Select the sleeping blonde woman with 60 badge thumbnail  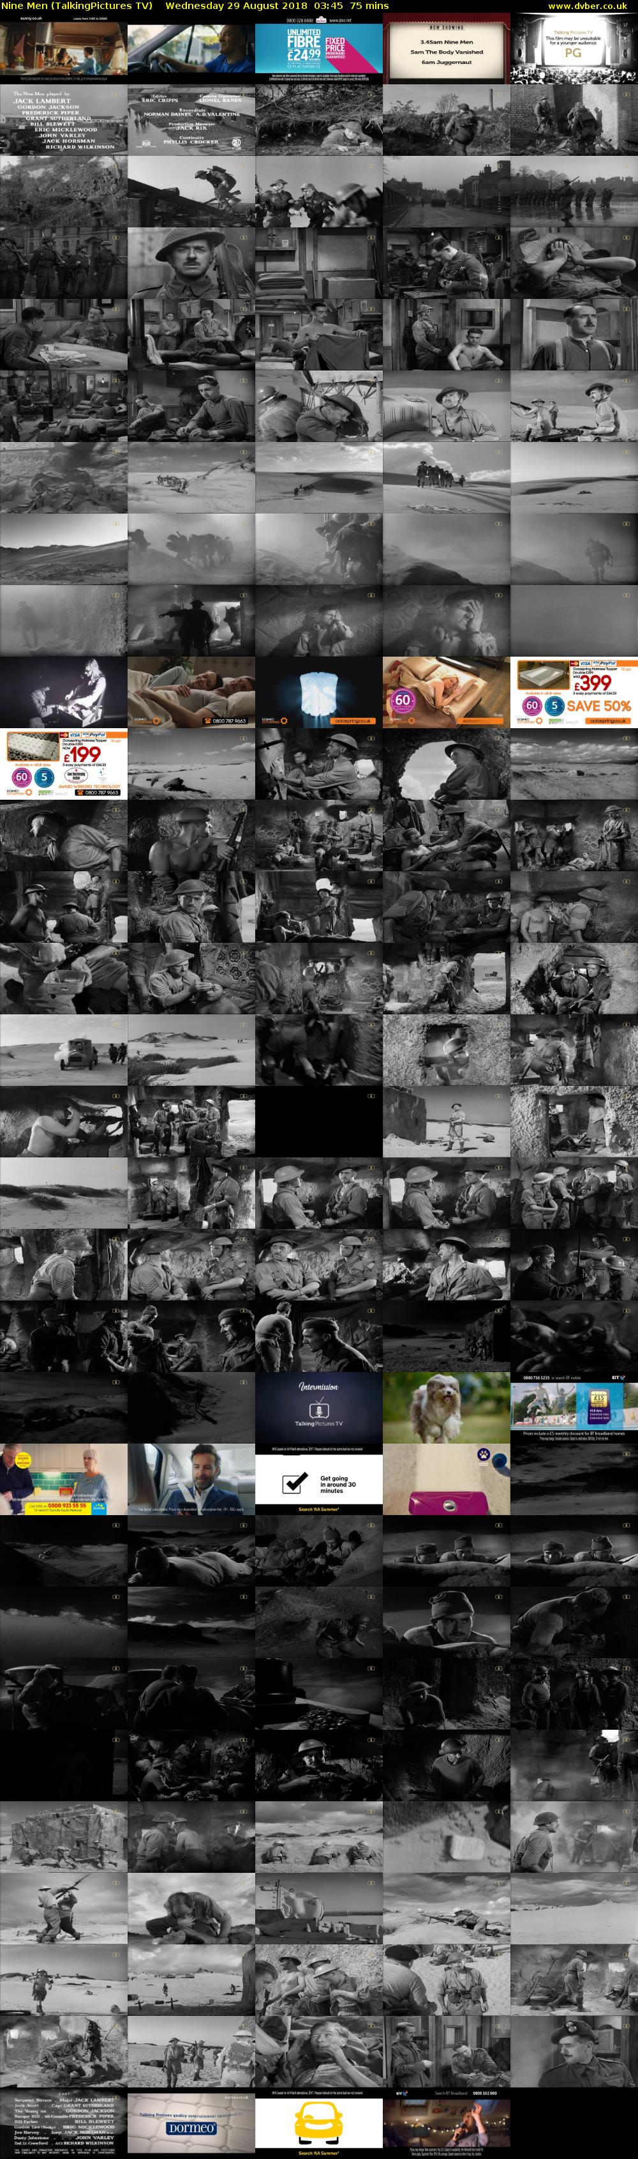point(446,691)
